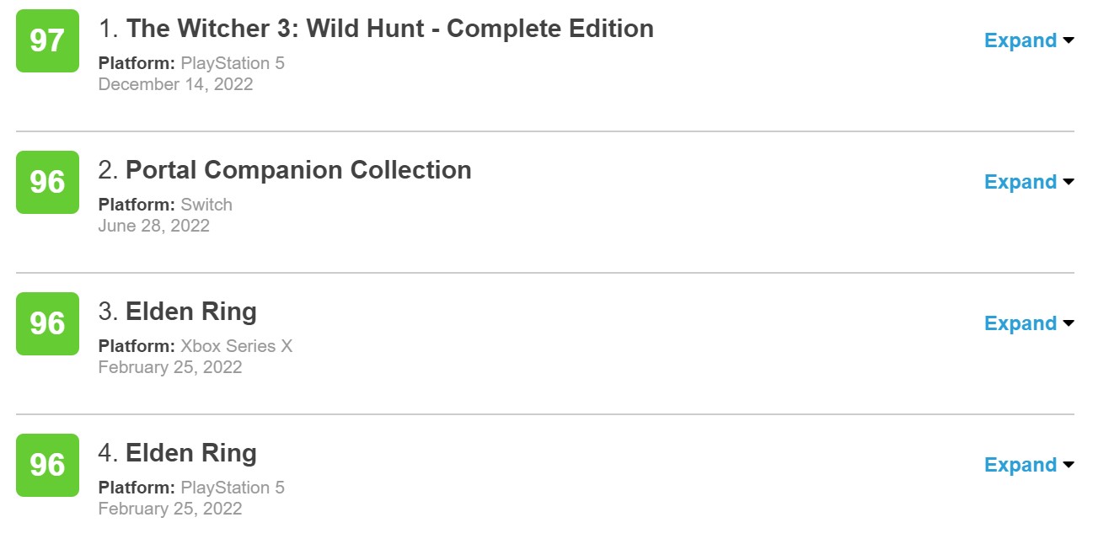Open Portal Companion Collection title link
Image resolution: width=1098 pixels, height=544 pixels.
click(298, 170)
